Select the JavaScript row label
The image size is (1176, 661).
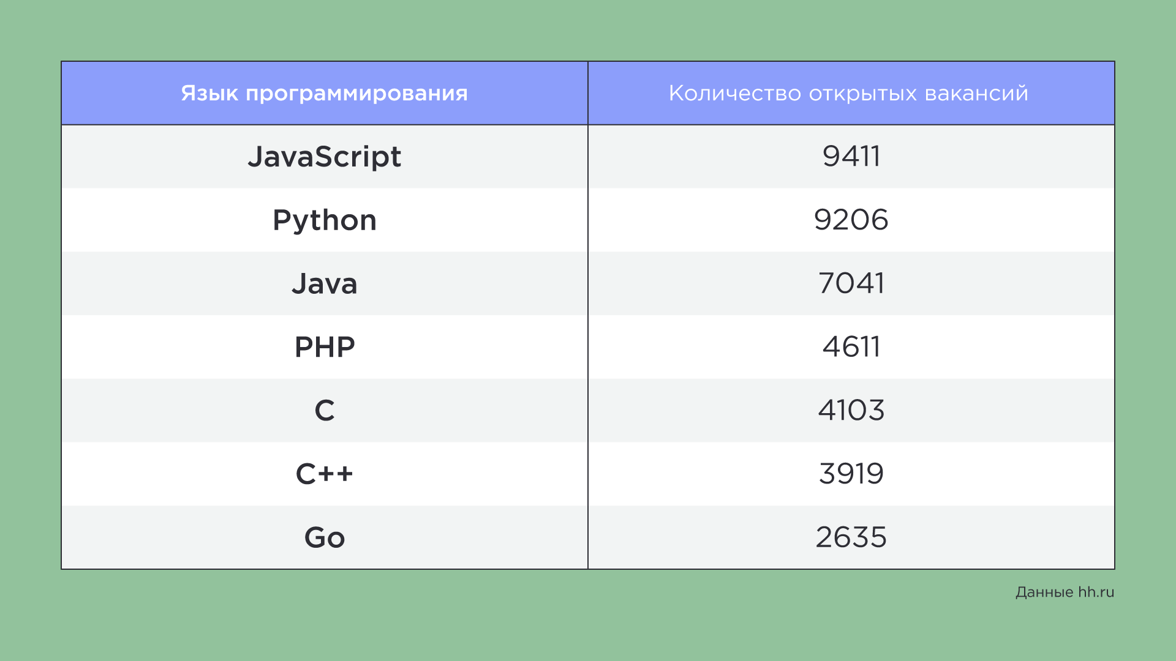coord(324,157)
